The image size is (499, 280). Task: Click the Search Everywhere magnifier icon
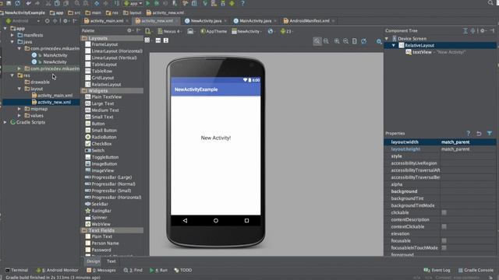click(x=490, y=3)
